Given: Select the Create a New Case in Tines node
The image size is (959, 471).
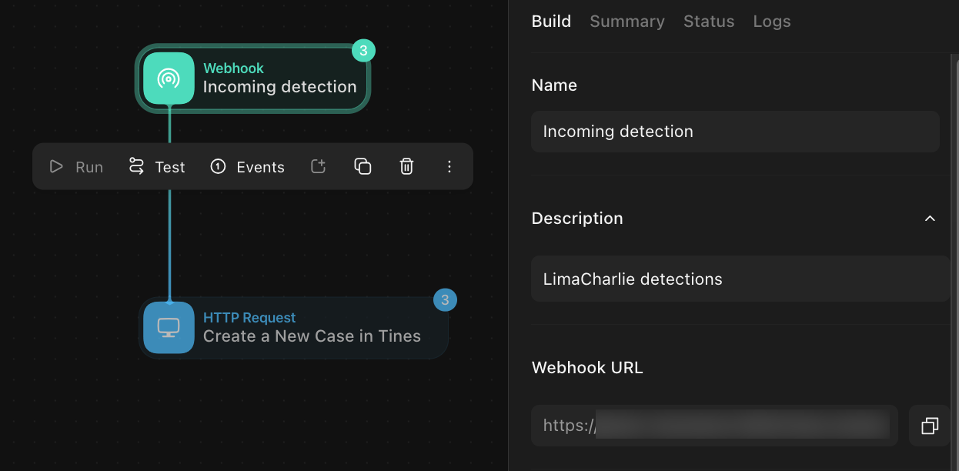Looking at the screenshot, I should point(311,336).
